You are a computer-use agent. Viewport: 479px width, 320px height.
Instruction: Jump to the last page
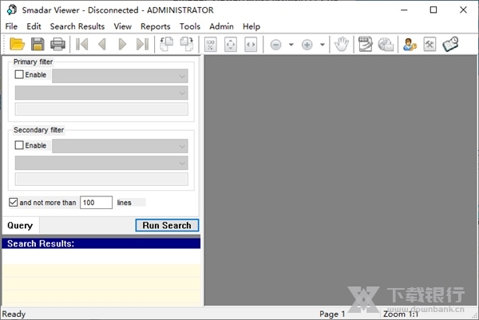pos(143,45)
